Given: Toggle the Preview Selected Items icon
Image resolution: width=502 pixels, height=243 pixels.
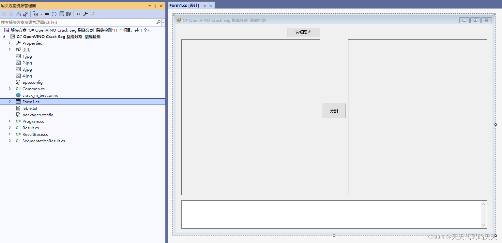Looking at the screenshot, I should coord(93,14).
